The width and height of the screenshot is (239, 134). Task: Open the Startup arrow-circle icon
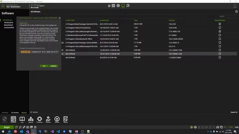click(x=57, y=119)
